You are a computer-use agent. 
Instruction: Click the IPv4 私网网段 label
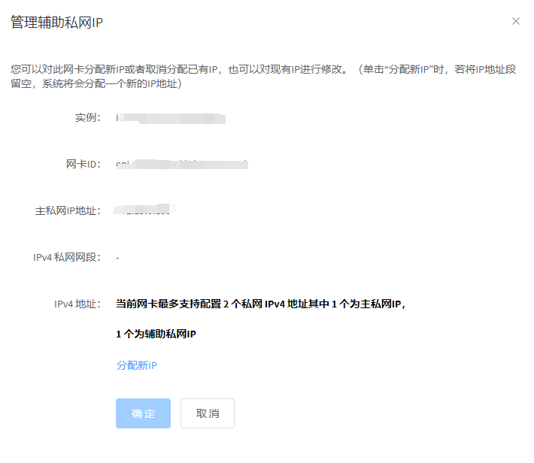click(66, 257)
